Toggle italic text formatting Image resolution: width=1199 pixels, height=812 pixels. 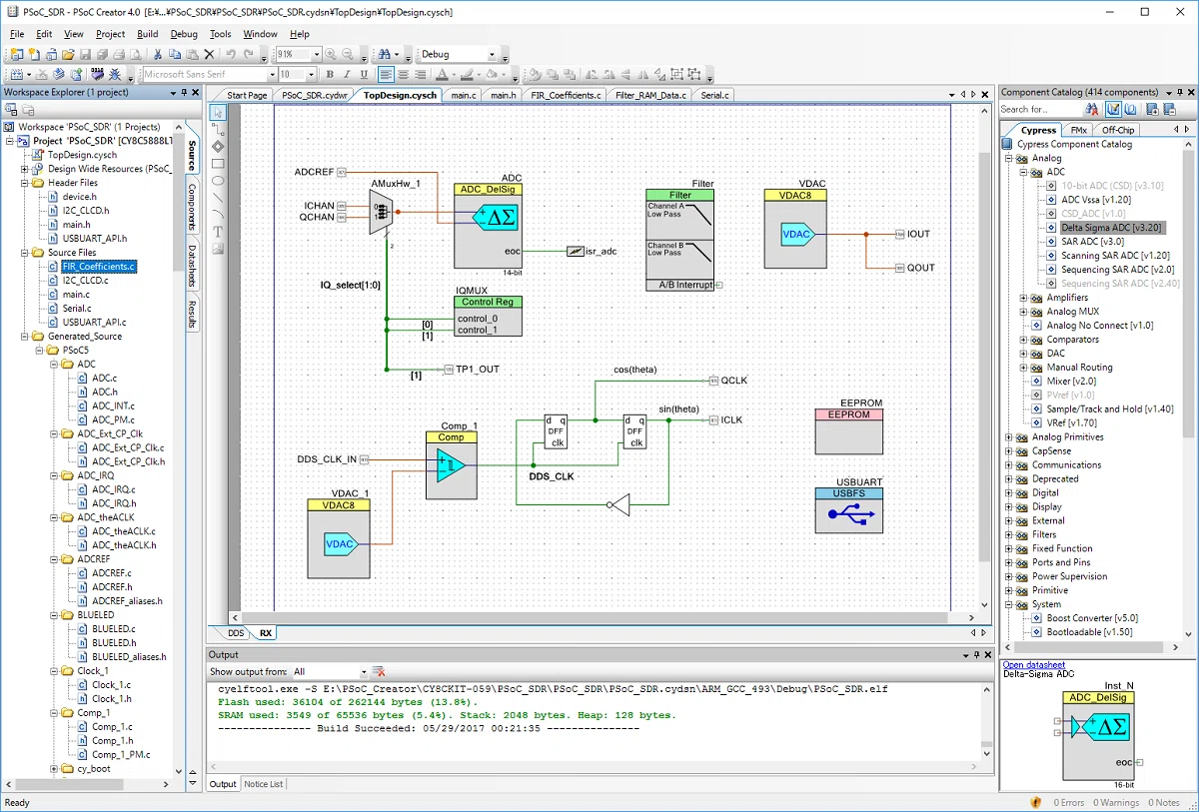pos(347,75)
